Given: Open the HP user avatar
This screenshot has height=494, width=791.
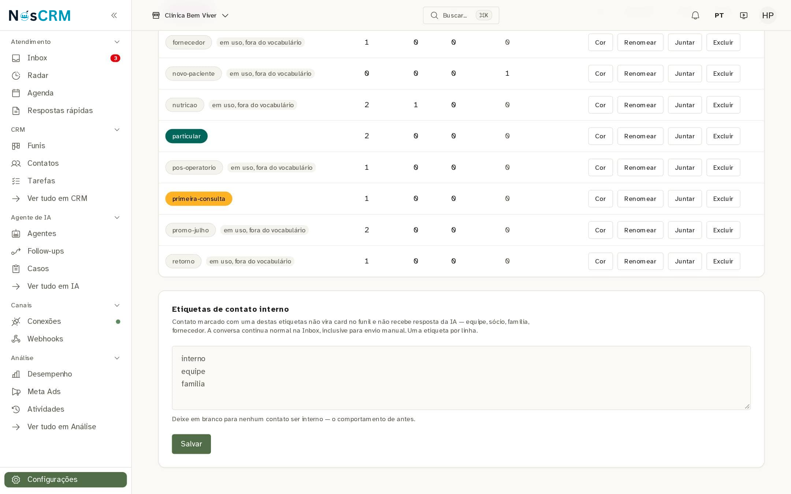Looking at the screenshot, I should pos(768,15).
